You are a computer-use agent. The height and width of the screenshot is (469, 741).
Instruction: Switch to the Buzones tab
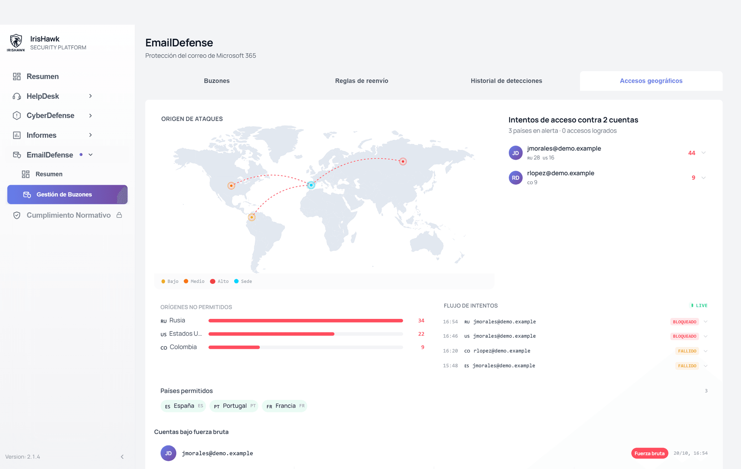(217, 81)
